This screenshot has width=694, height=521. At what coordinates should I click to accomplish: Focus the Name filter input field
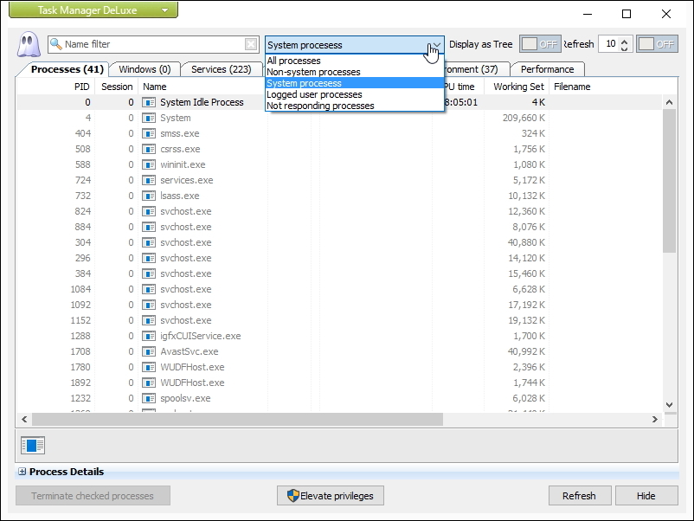point(153,44)
